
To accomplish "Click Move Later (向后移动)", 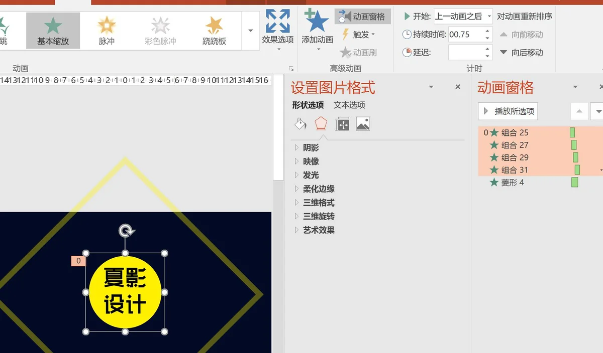I will tap(522, 53).
